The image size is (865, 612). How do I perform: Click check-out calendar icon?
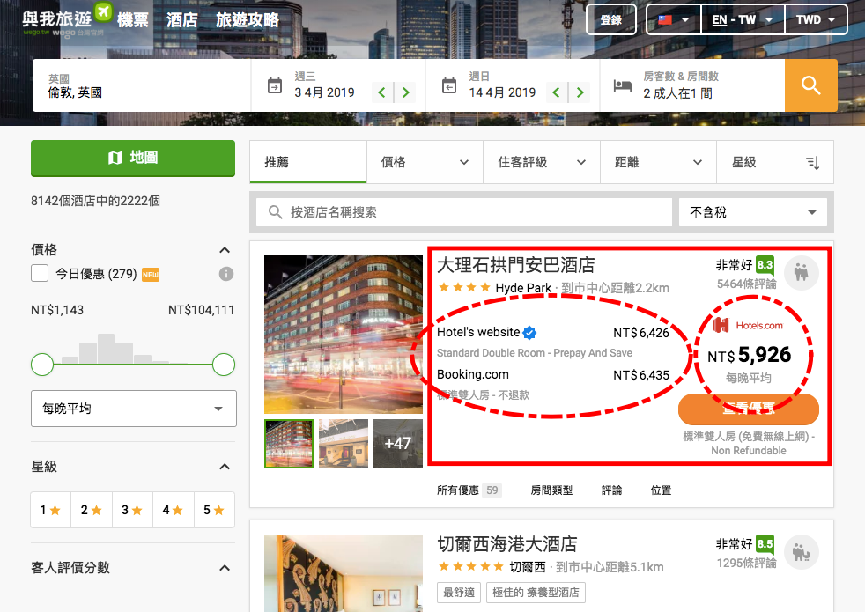(x=449, y=86)
